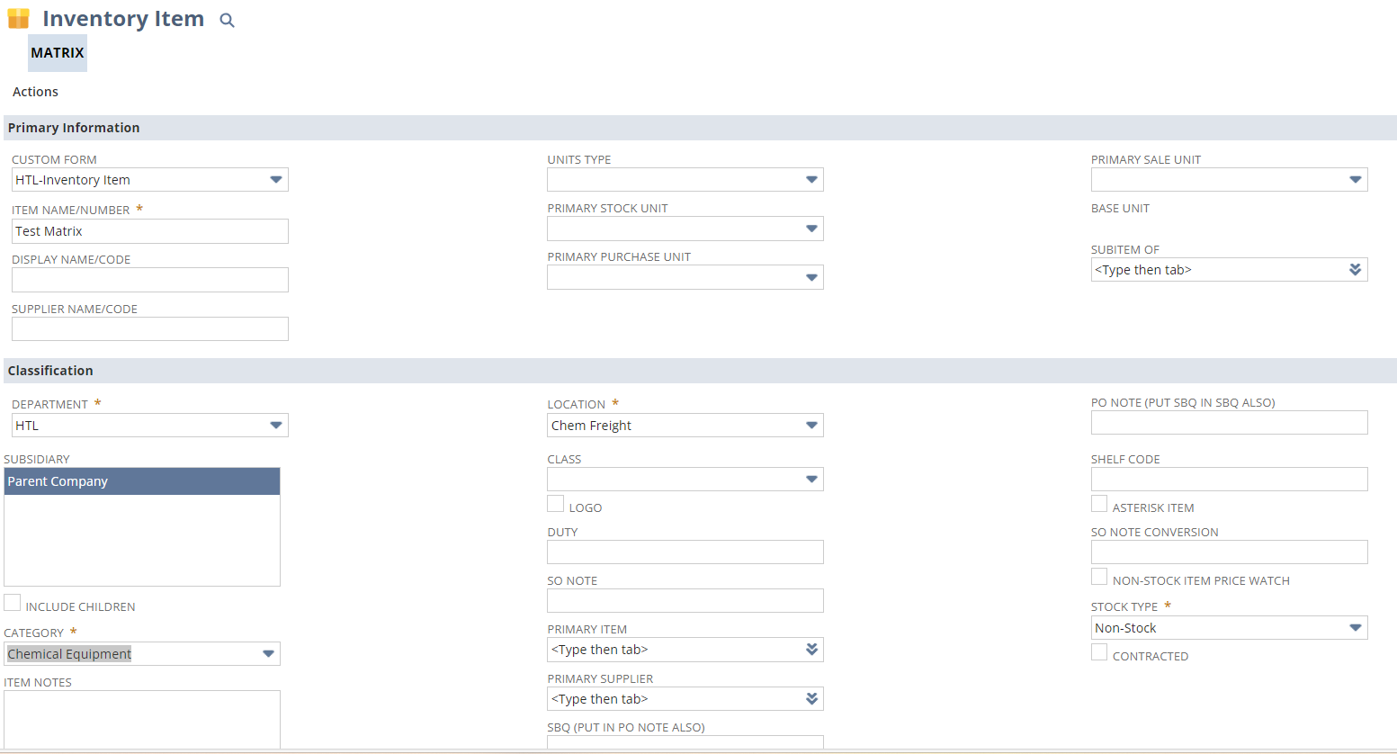The width and height of the screenshot is (1397, 754).
Task: Click the Item Name/Number text field
Action: (149, 231)
